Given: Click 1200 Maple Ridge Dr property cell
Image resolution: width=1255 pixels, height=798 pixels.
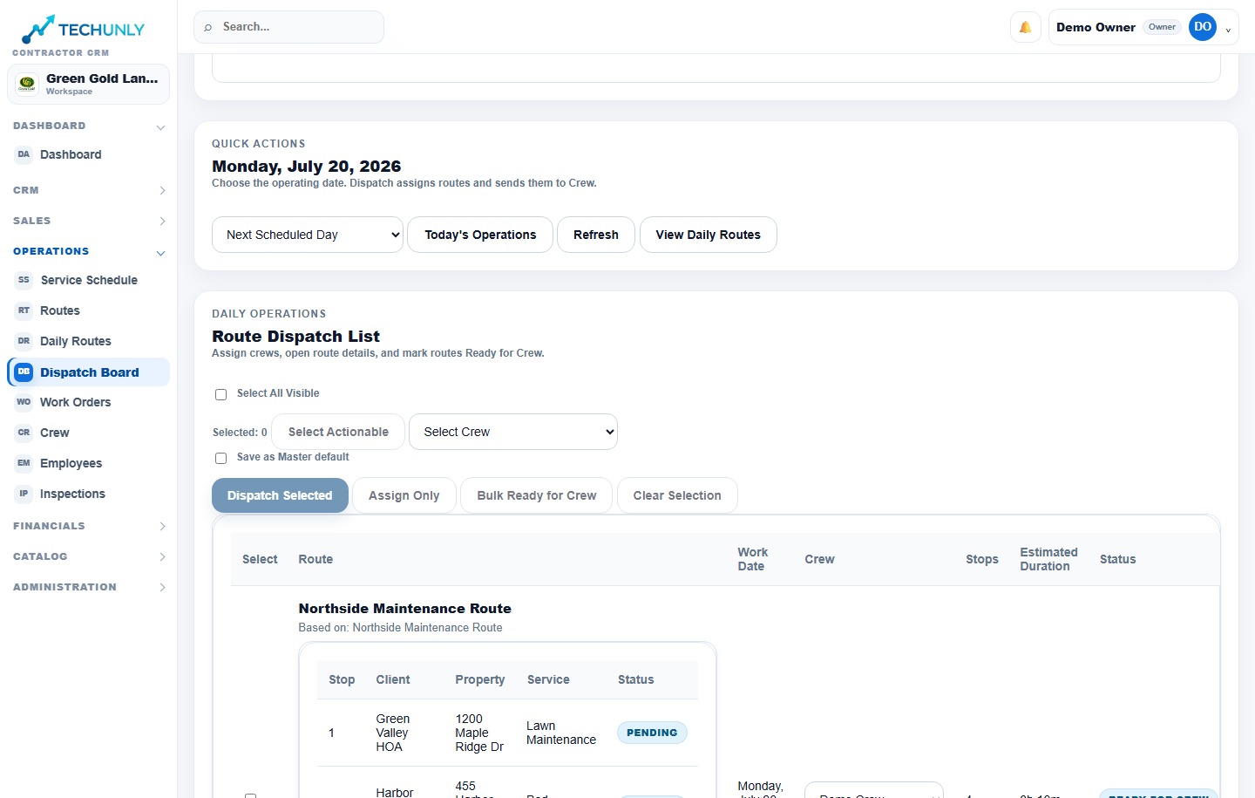Looking at the screenshot, I should coord(479,733).
